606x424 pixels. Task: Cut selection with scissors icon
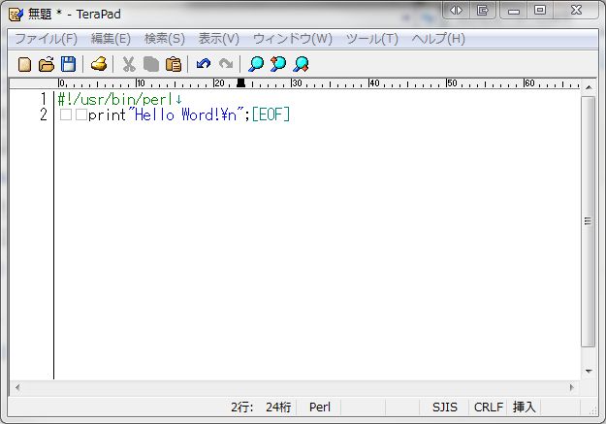click(129, 64)
